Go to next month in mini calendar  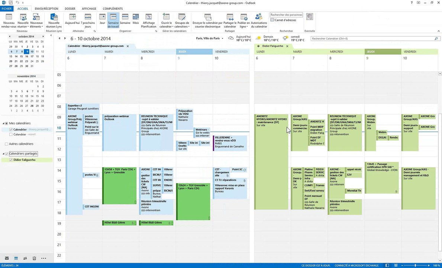click(x=43, y=36)
